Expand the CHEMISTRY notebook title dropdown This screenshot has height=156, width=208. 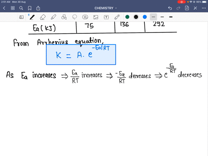(x=106, y=8)
